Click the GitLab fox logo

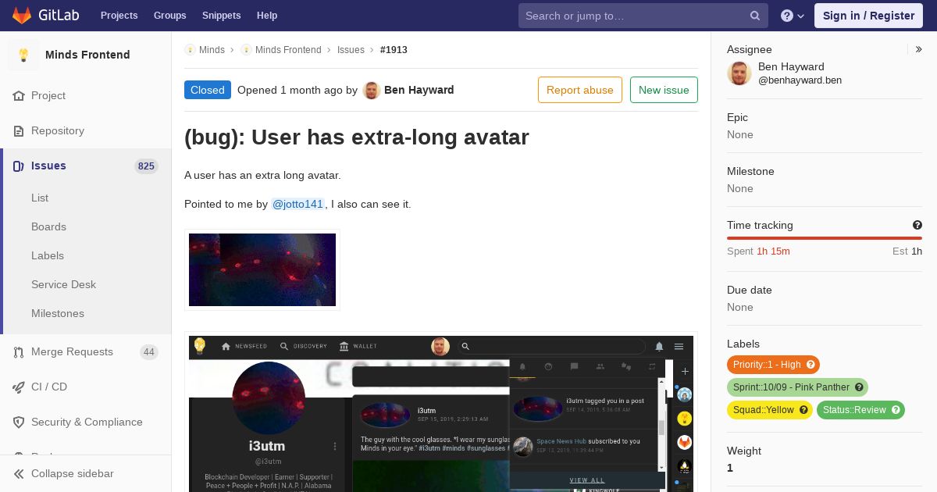[x=22, y=15]
